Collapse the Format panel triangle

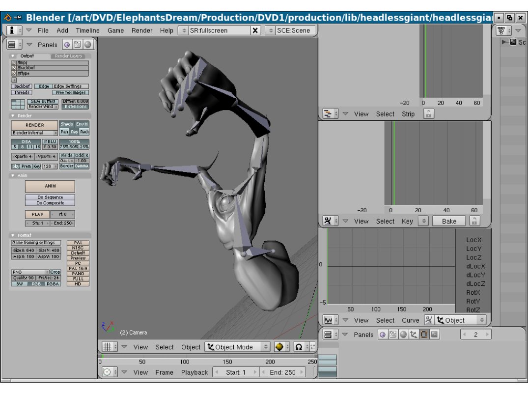click(x=13, y=235)
